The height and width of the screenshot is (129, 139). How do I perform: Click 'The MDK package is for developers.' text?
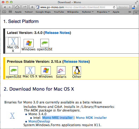tap(52, 110)
